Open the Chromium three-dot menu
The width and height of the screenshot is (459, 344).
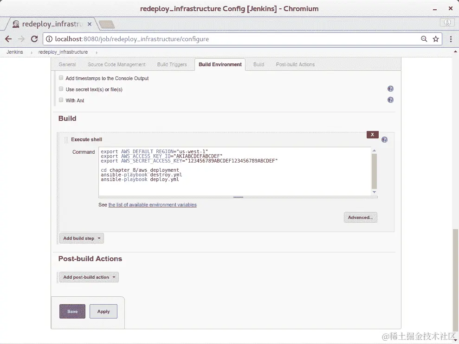coord(451,39)
